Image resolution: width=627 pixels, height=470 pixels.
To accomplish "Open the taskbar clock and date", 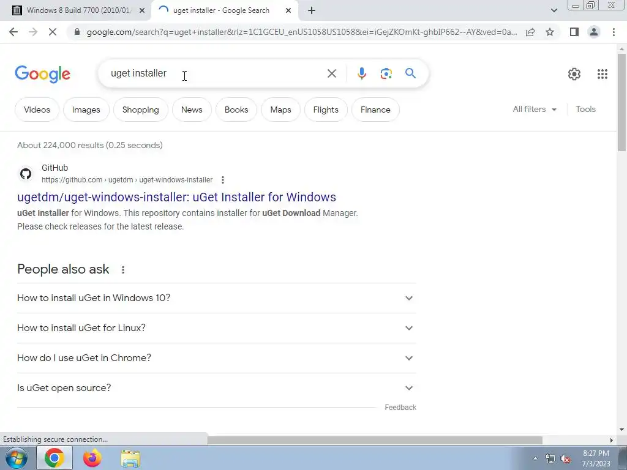I will (x=596, y=458).
